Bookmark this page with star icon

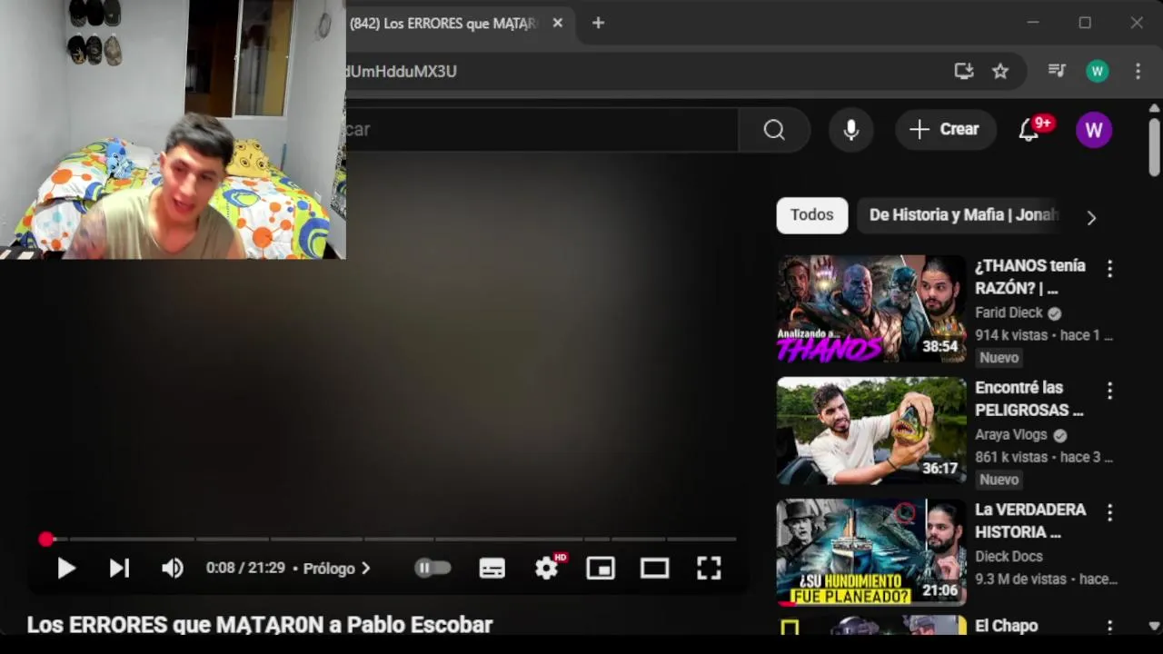pos(1000,71)
